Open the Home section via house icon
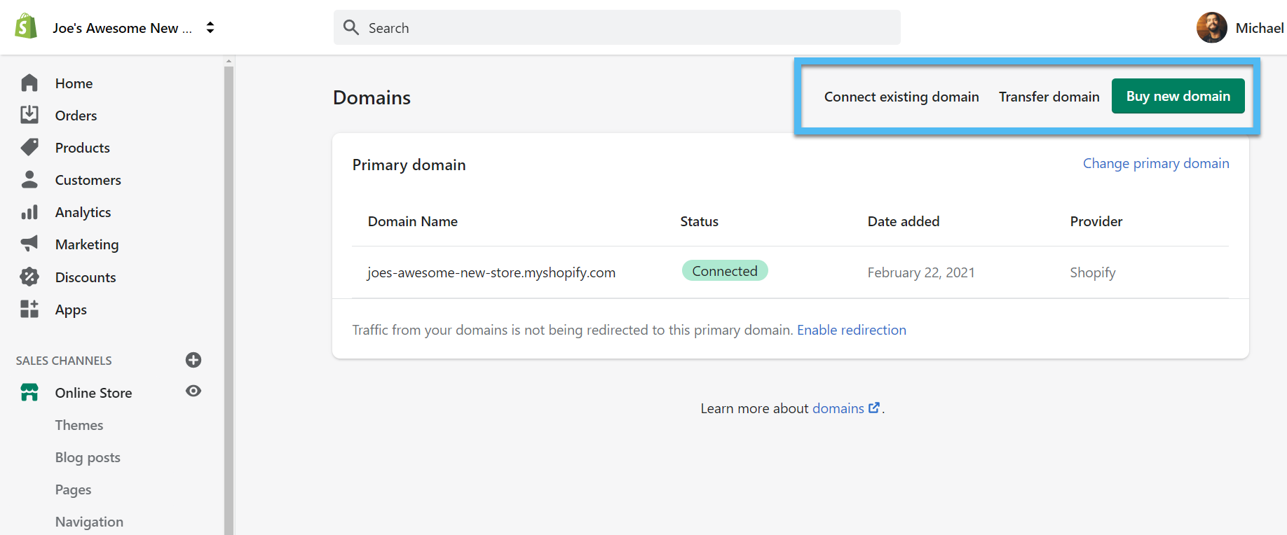The height and width of the screenshot is (535, 1287). coord(29,83)
